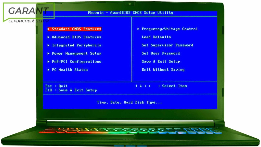The width and height of the screenshot is (261, 147).
Task: Click arrow beside Advanced BIOS Features
Action: (48, 37)
